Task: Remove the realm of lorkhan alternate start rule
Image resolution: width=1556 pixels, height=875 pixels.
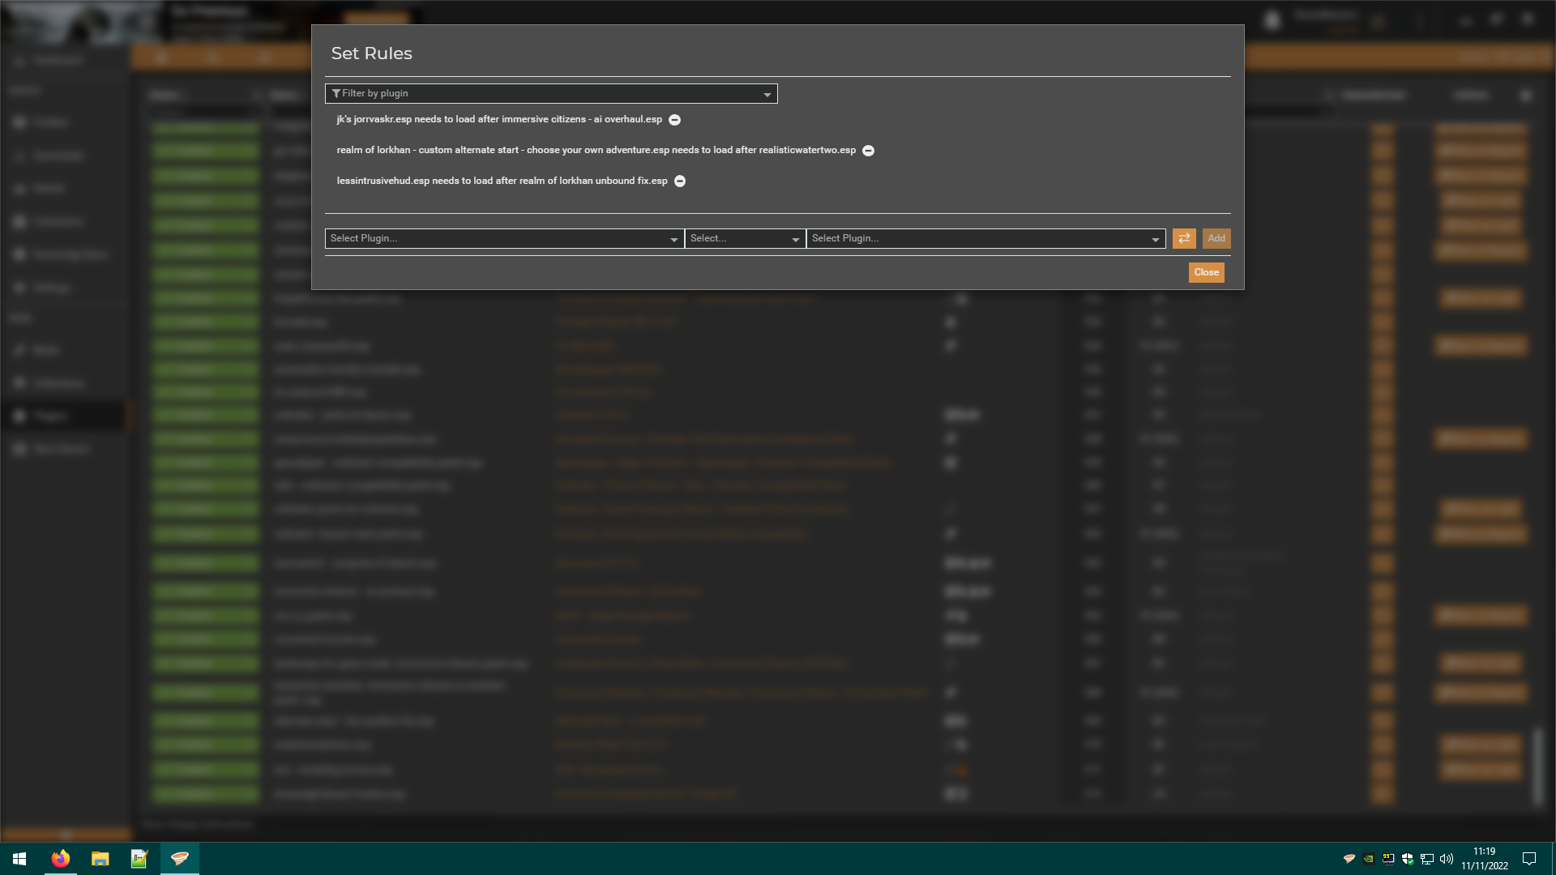Action: [868, 151]
